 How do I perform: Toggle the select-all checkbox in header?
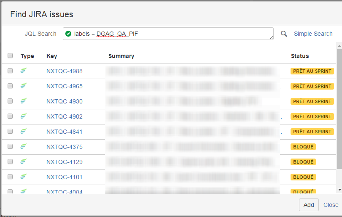coord(10,56)
